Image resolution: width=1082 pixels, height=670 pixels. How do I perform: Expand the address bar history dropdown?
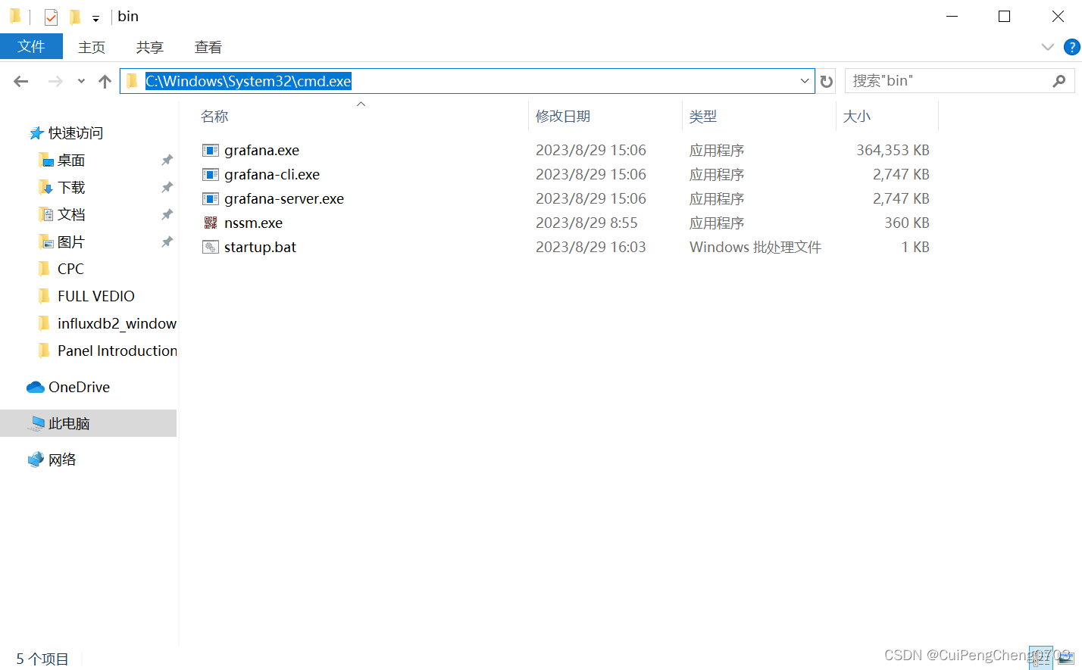coord(805,81)
